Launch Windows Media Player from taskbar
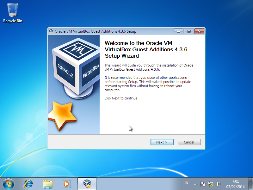253x190 pixels. tap(67, 184)
